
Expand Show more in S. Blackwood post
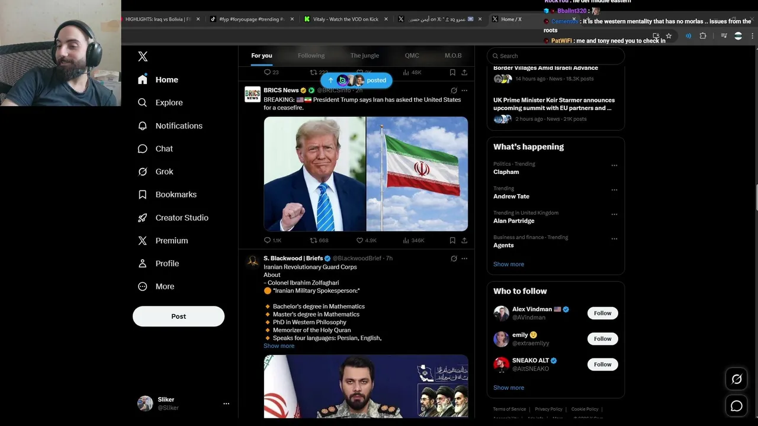pos(279,346)
